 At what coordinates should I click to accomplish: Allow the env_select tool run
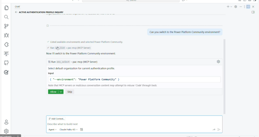53,92
